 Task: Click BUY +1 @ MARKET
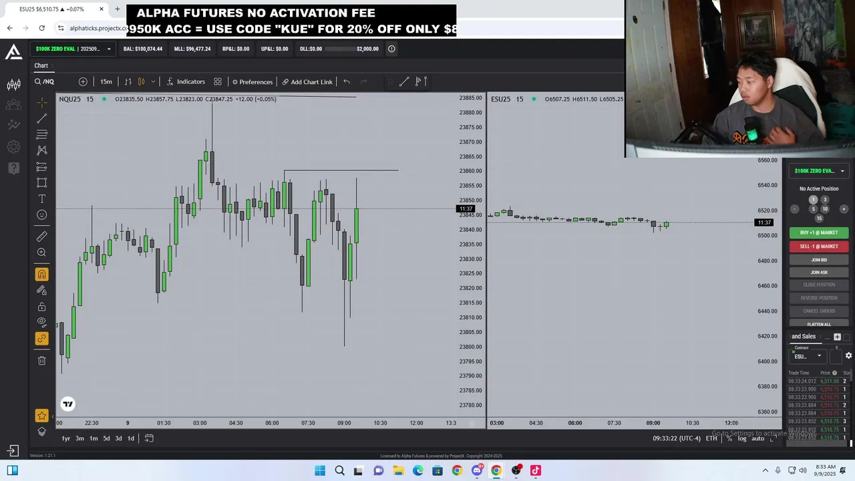pos(819,232)
